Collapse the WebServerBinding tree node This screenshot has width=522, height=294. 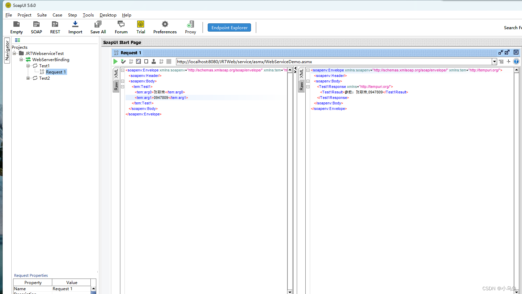(21, 59)
